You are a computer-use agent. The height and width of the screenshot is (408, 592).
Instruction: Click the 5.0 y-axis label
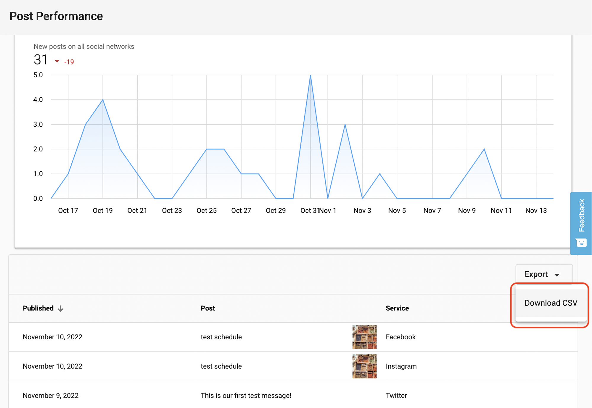pyautogui.click(x=38, y=75)
